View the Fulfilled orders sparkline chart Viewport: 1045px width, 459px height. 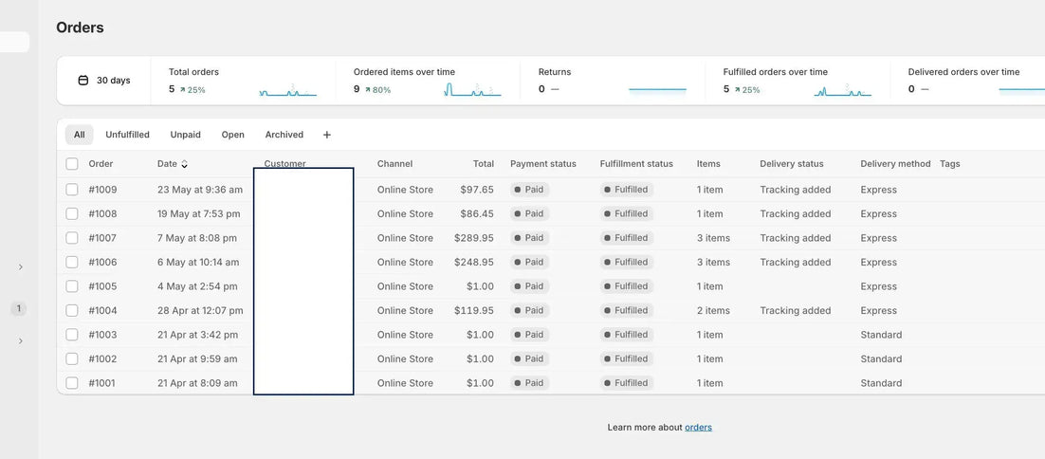(x=842, y=91)
